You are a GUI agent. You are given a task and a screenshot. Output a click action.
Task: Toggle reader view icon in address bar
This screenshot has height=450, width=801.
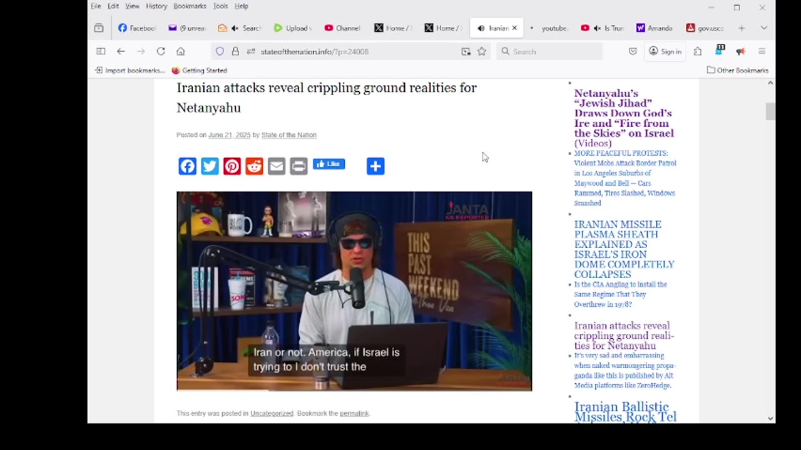click(466, 51)
